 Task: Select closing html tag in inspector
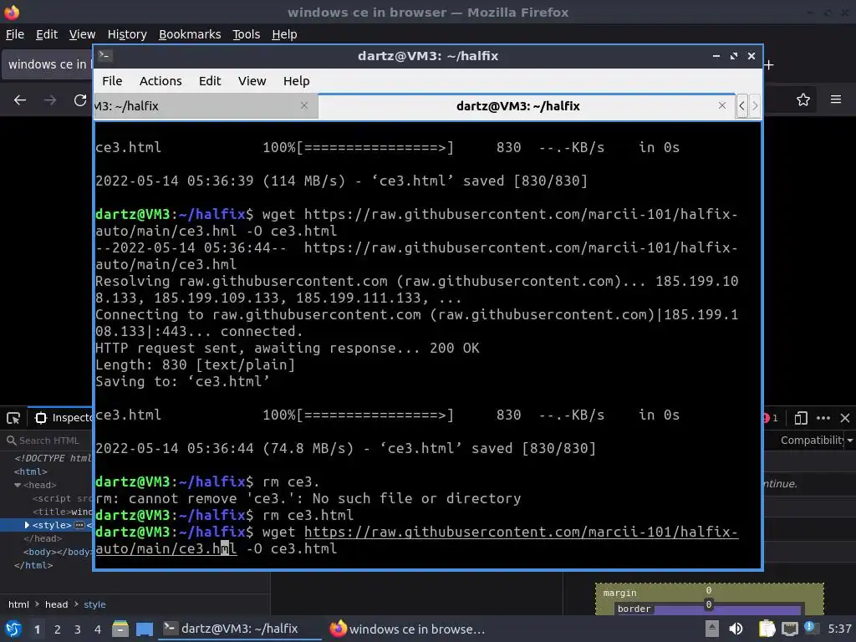pyautogui.click(x=33, y=565)
